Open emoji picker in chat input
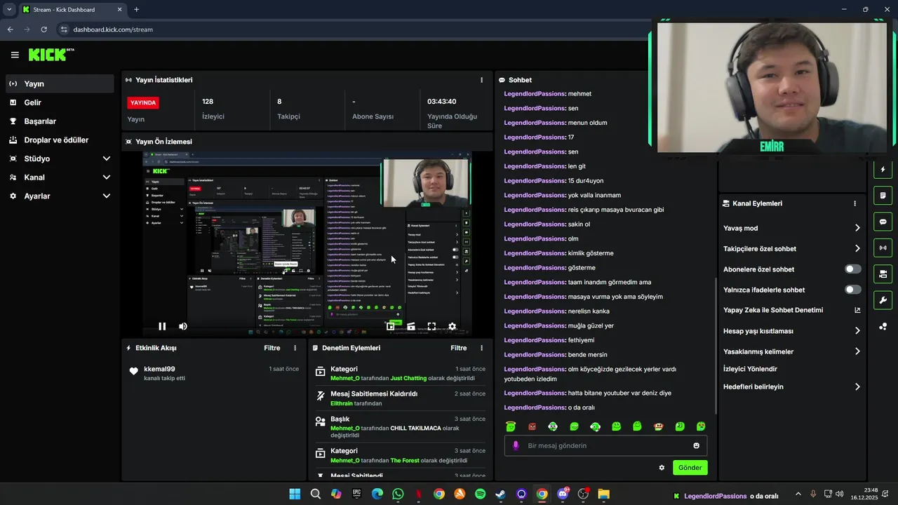Screen dimensions: 898x505 point(696,445)
